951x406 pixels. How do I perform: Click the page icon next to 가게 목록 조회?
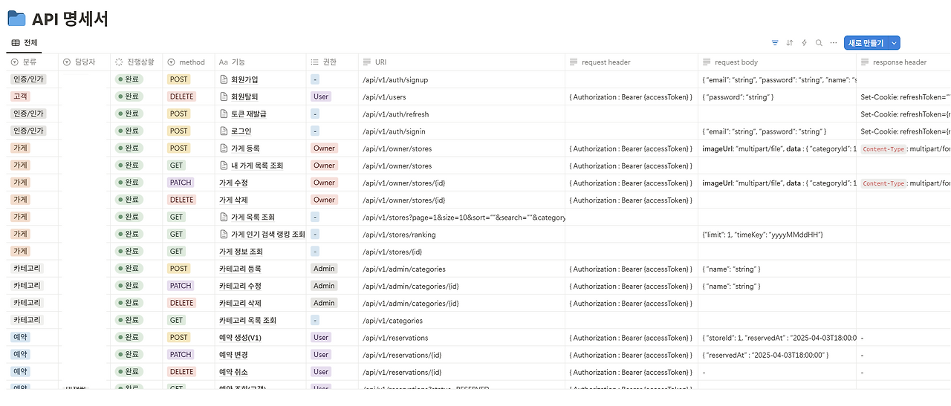click(x=224, y=217)
